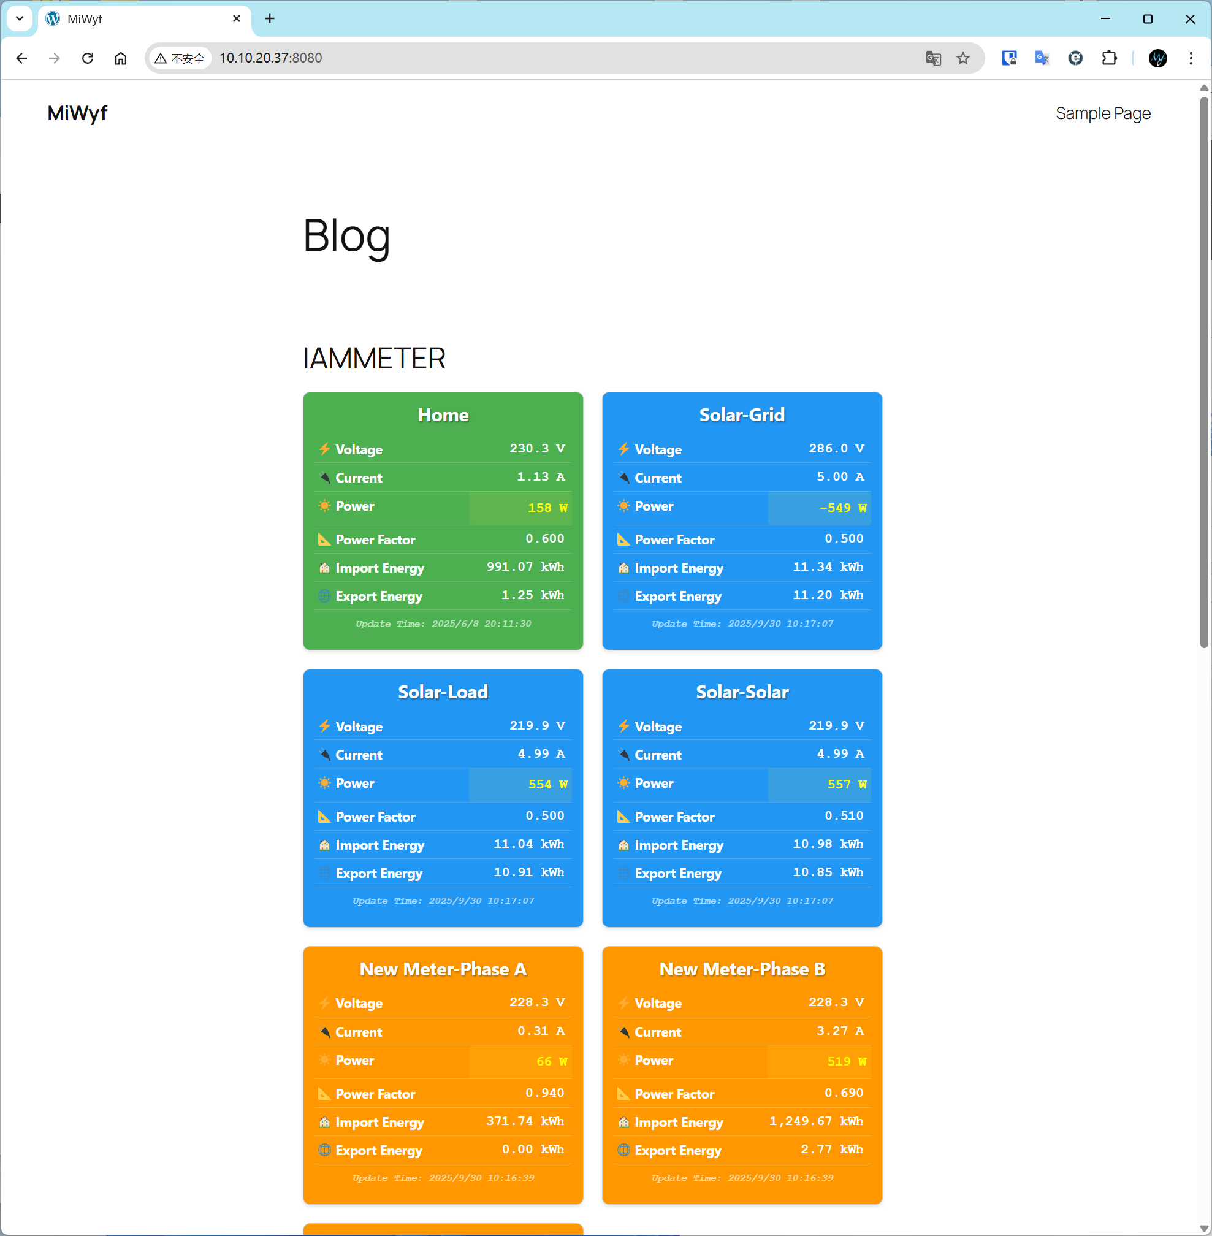Click the browser back arrow

click(x=21, y=58)
